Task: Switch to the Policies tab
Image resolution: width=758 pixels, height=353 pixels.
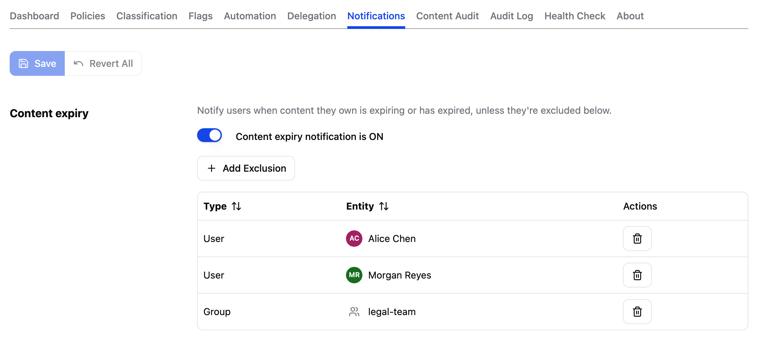Action: pos(88,16)
